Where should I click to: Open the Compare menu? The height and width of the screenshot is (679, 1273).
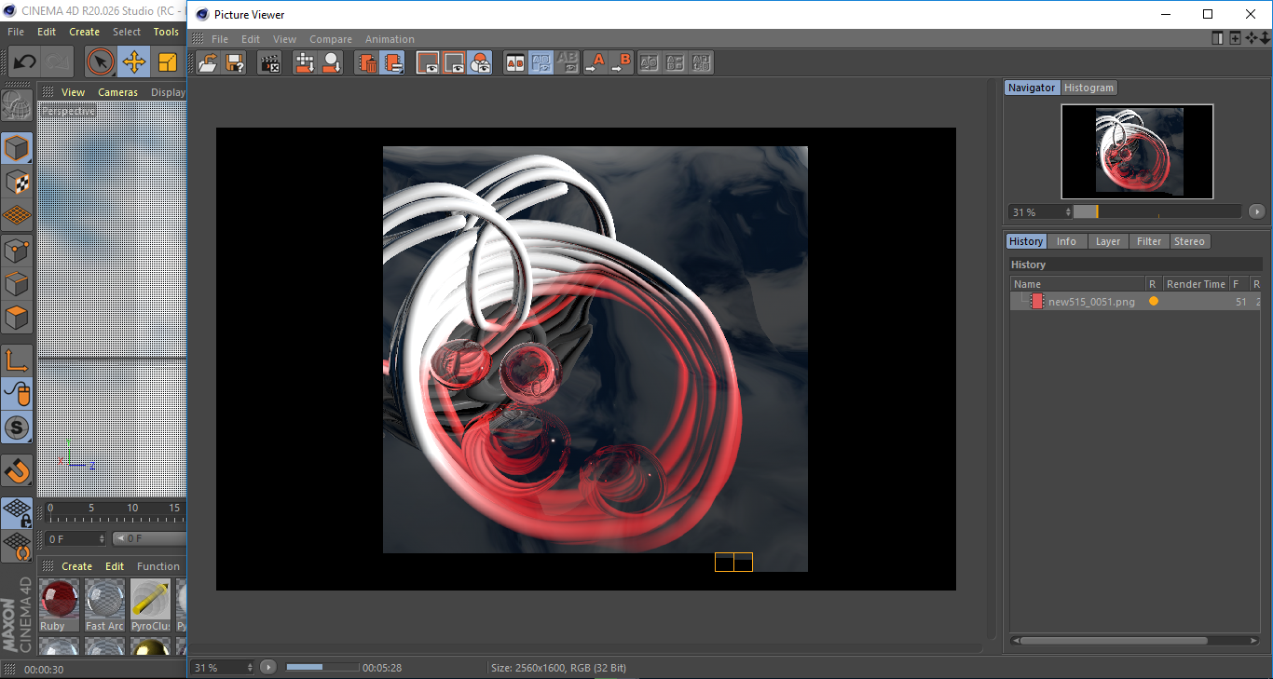click(331, 39)
